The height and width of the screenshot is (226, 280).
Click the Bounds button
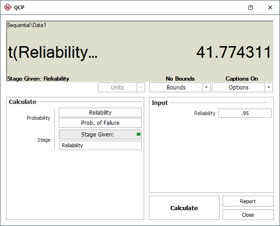(175, 88)
